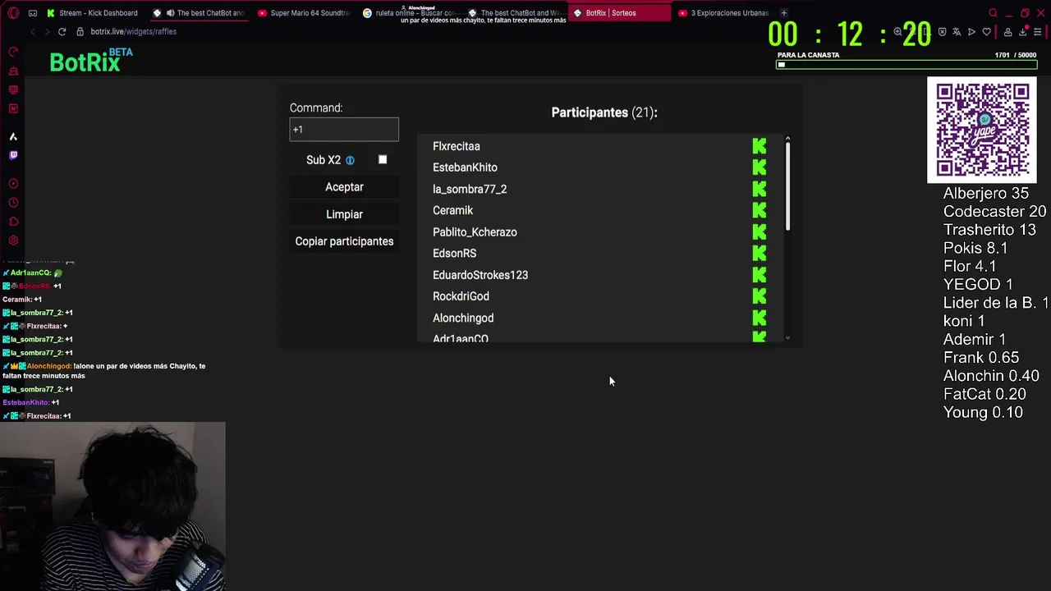
Task: Open the Twitch sidebar icon
Action: point(13,155)
